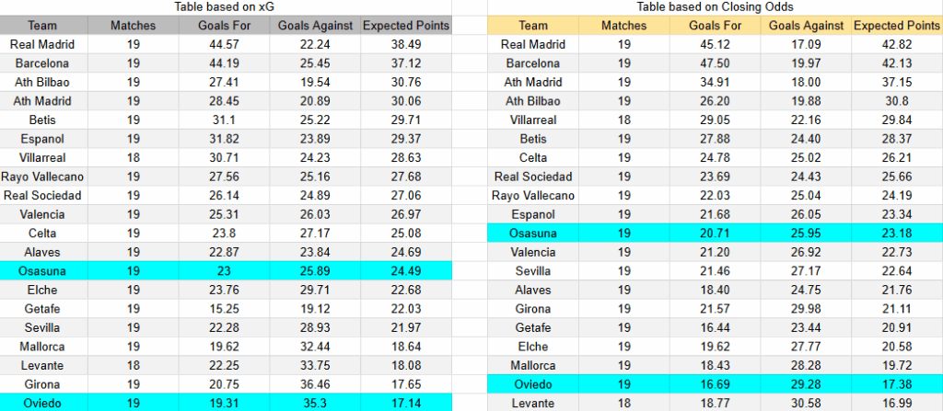Click the 36.46 goals against cell for Girona
Screen dimensions: 943x411
(316, 384)
